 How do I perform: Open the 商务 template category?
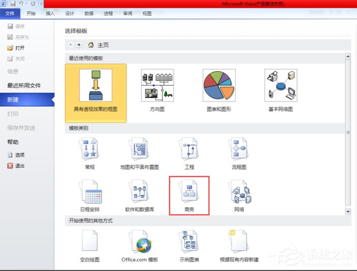[189, 196]
